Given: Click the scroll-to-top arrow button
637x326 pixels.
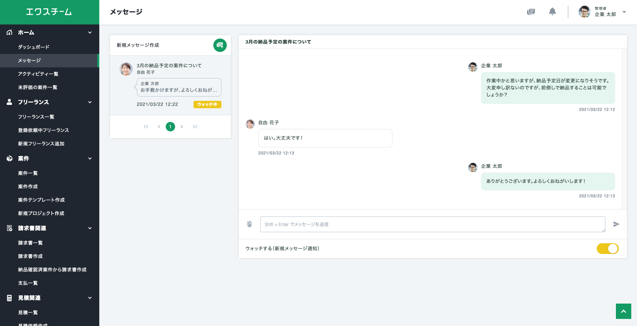Looking at the screenshot, I should [623, 311].
